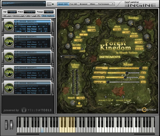
Task: Click the Yellow Tools logo
Action: [36, 110]
